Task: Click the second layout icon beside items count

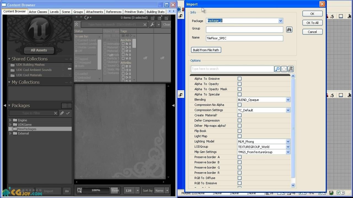Action: point(160,18)
